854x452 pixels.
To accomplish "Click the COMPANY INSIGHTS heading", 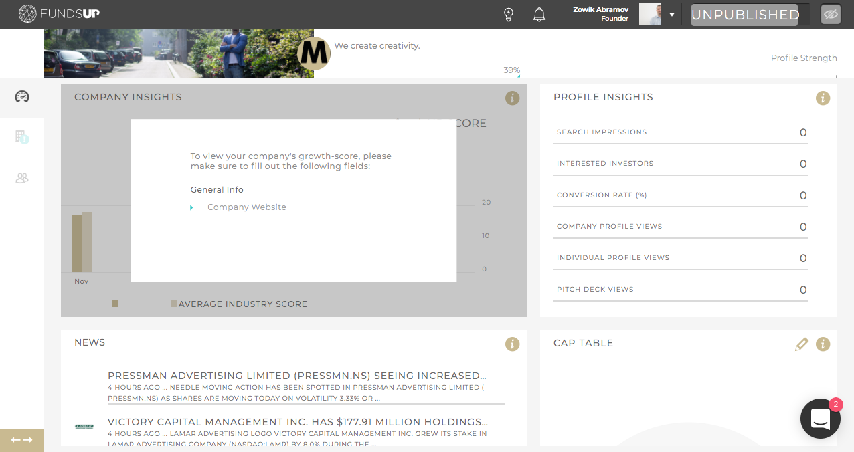I will [128, 97].
